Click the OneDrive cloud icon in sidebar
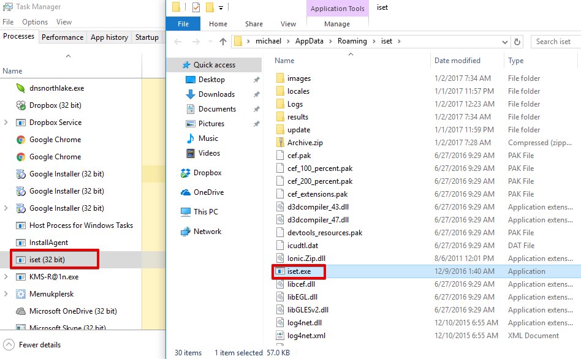Viewport: 581px width, 359px height. pyautogui.click(x=185, y=192)
